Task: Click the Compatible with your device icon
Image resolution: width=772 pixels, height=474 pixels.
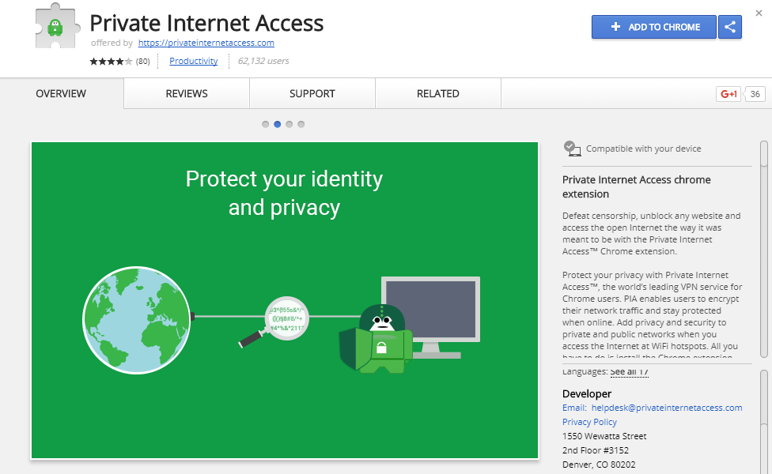Action: pyautogui.click(x=572, y=149)
